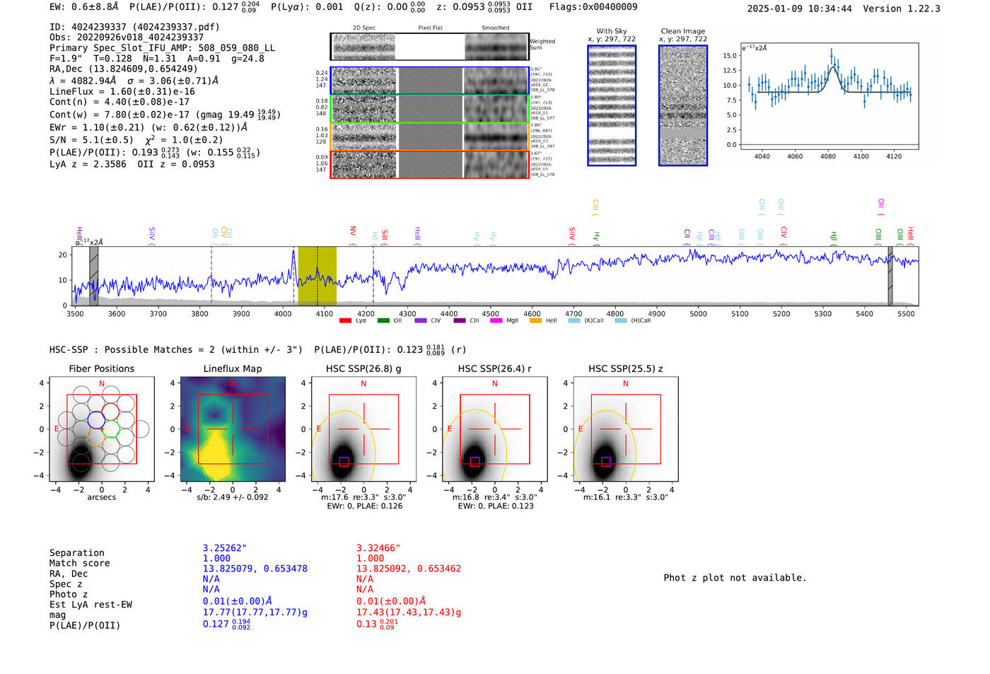
Task: Click the timestamp 2025-01-09 10:34:44
Action: coord(800,8)
